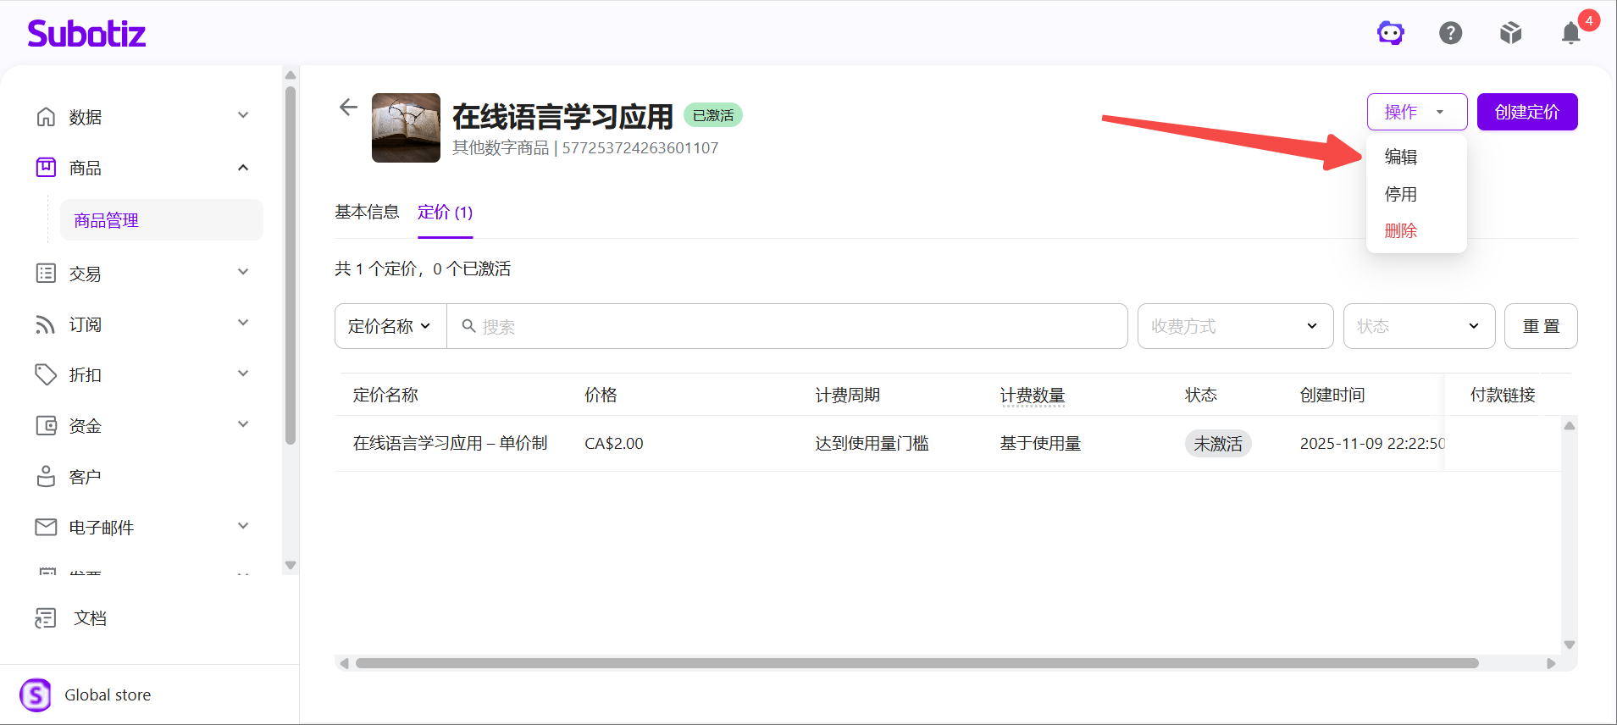Open notifications bell icon
Screen dimensions: 1617x725
coord(1570,33)
